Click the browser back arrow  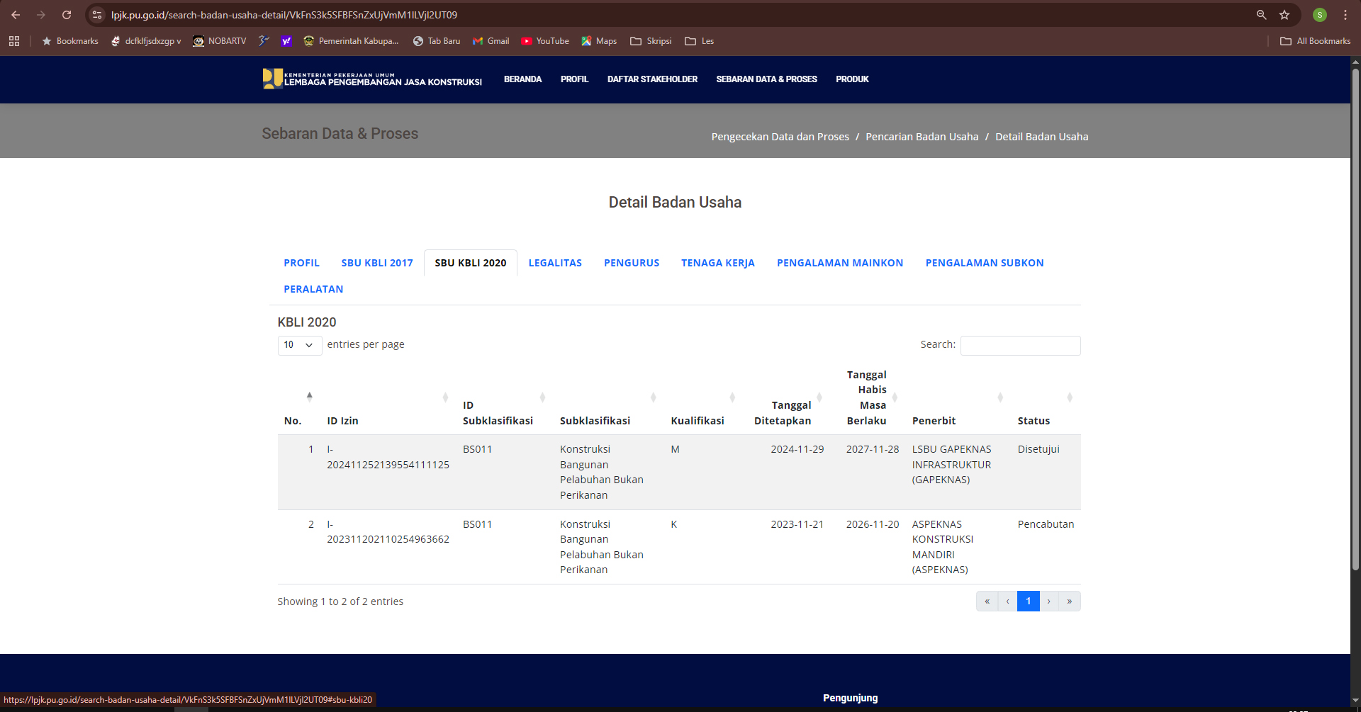click(16, 15)
